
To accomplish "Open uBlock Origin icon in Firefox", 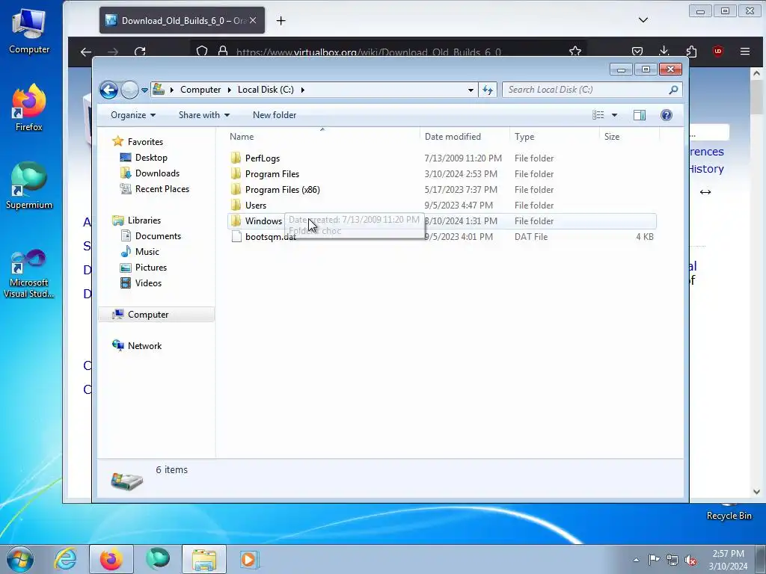I will (717, 52).
